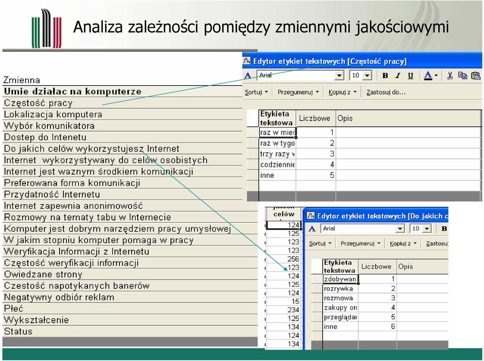Screen dimensions: 484x361
Task: Open Przenumeruj menu in lower editor
Action: tap(360, 244)
